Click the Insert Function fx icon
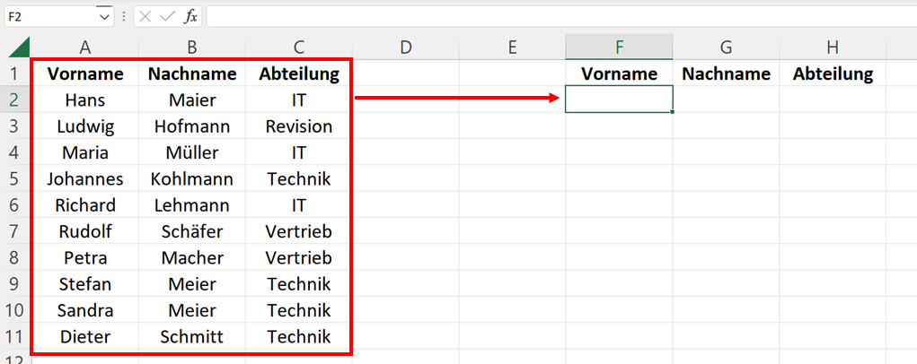Image resolution: width=917 pixels, height=364 pixels. tap(190, 17)
